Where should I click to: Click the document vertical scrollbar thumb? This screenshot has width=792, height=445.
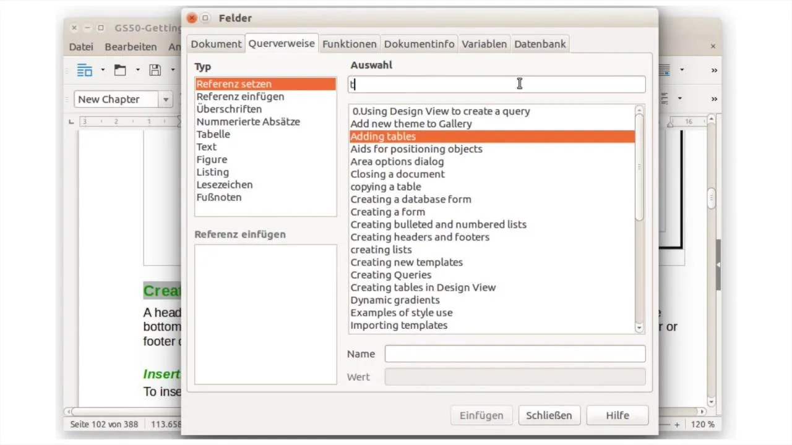point(712,199)
